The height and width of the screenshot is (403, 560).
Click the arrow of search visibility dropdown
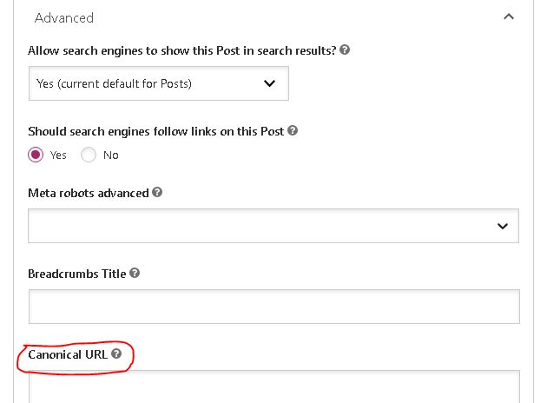[x=269, y=83]
